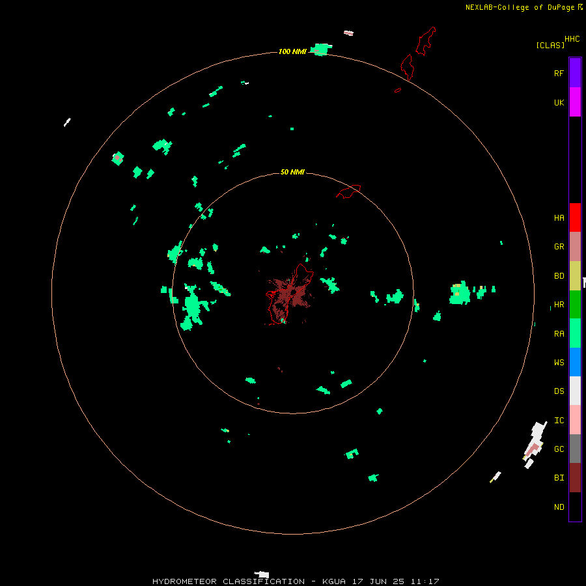This screenshot has height=586, width=586.
Task: Click the brown biological echo cluster at radar center
Action: (x=290, y=295)
